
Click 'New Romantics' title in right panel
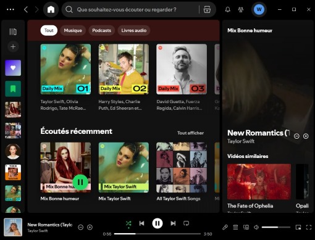point(258,133)
